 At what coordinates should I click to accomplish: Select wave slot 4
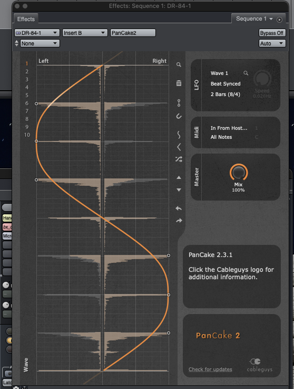pos(27,87)
